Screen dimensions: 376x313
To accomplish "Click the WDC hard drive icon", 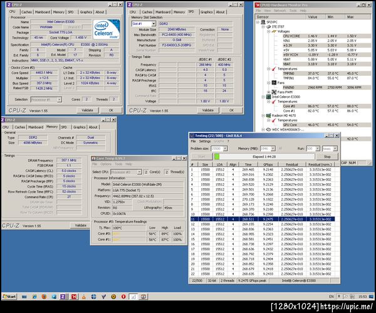I will (x=269, y=130).
